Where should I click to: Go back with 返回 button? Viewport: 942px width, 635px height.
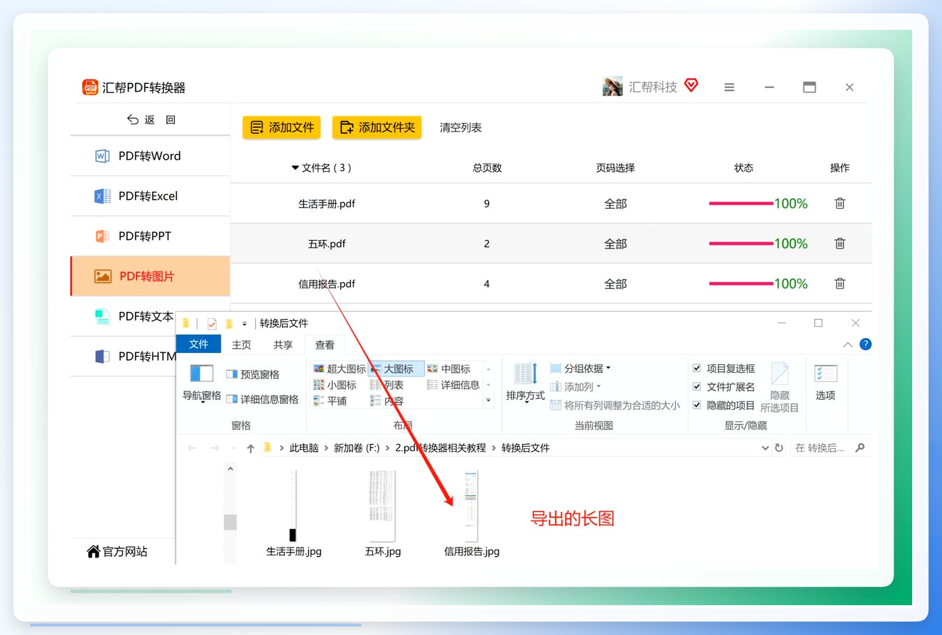[151, 120]
